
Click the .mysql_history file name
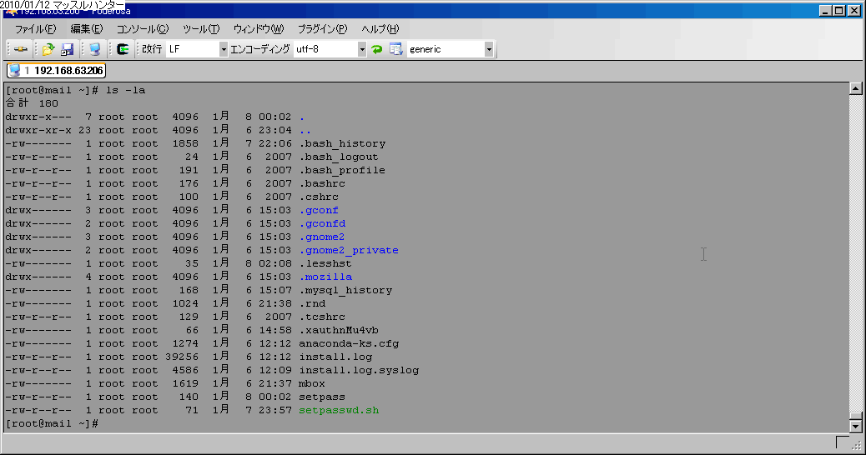[x=345, y=290]
